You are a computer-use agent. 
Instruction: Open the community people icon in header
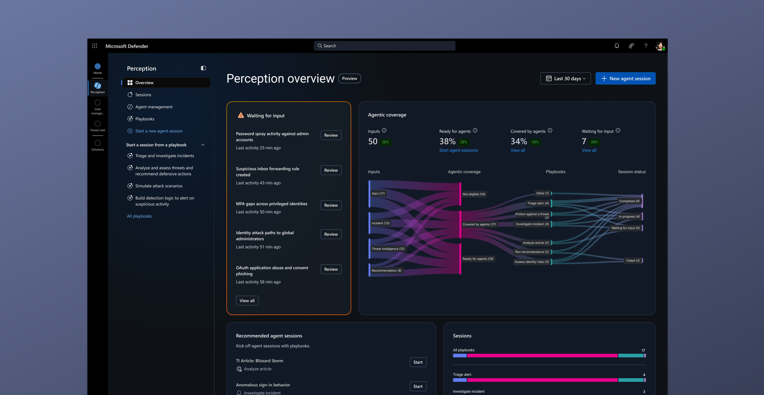click(631, 46)
